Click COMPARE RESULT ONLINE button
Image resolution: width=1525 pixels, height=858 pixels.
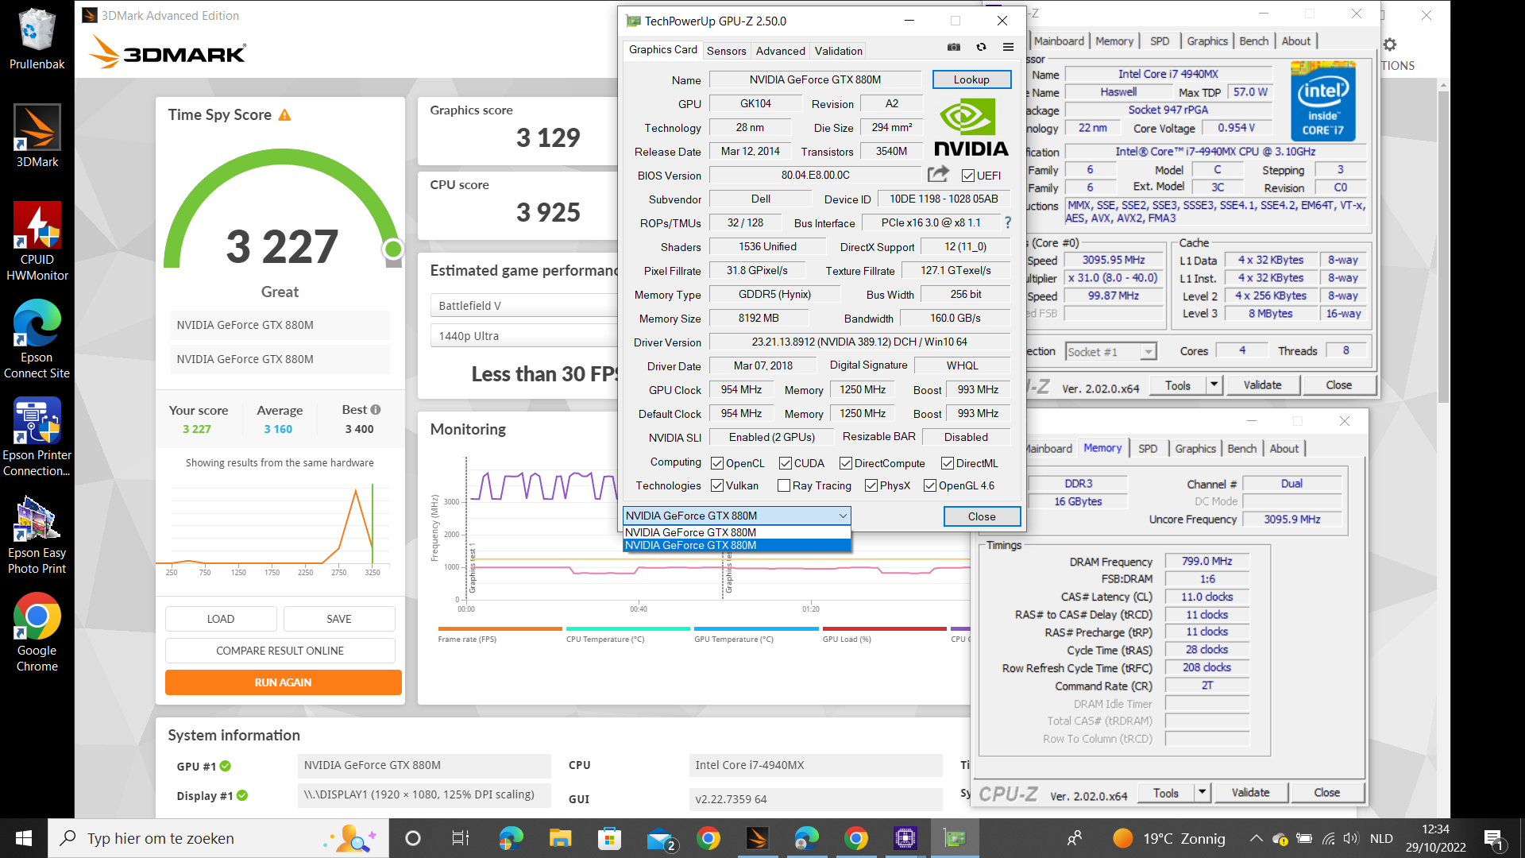point(280,651)
